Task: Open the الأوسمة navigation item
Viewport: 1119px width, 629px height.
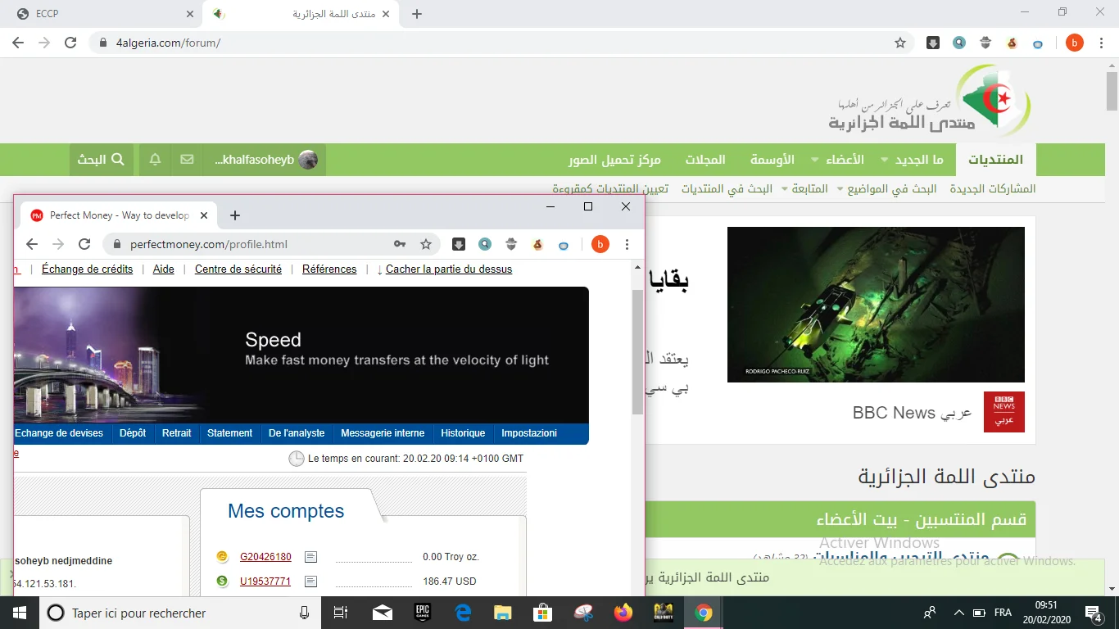Action: coord(772,160)
